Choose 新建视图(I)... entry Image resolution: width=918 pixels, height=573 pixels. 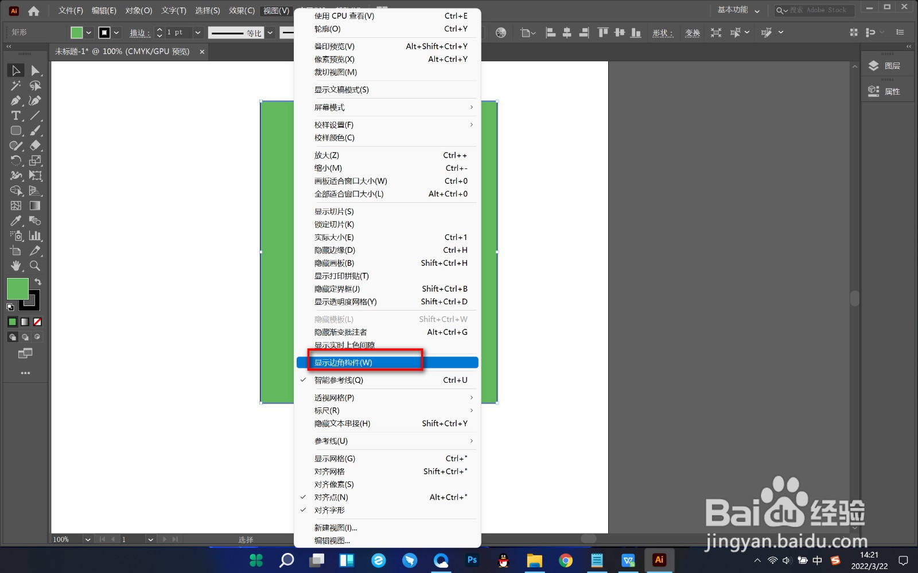387,528
